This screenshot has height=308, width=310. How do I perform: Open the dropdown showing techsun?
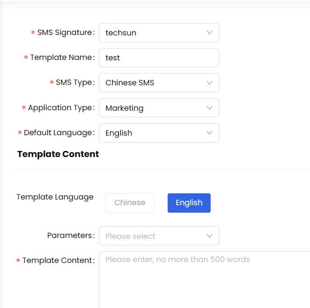tap(153, 33)
